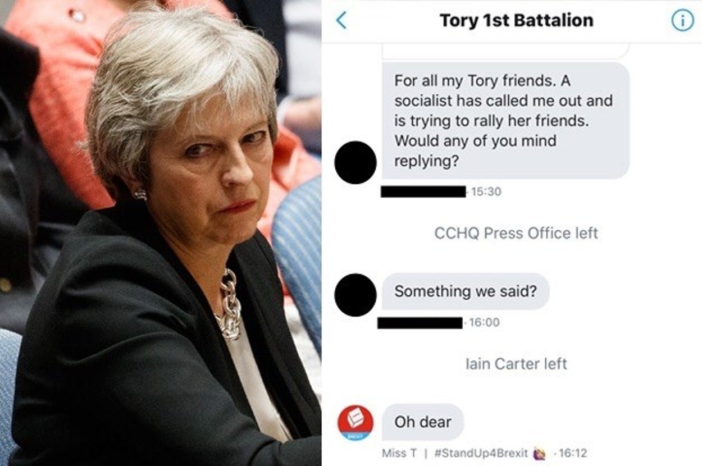This screenshot has height=466, width=702.
Task: Tap the redacted sender name above 15:30
Action: coord(423,191)
